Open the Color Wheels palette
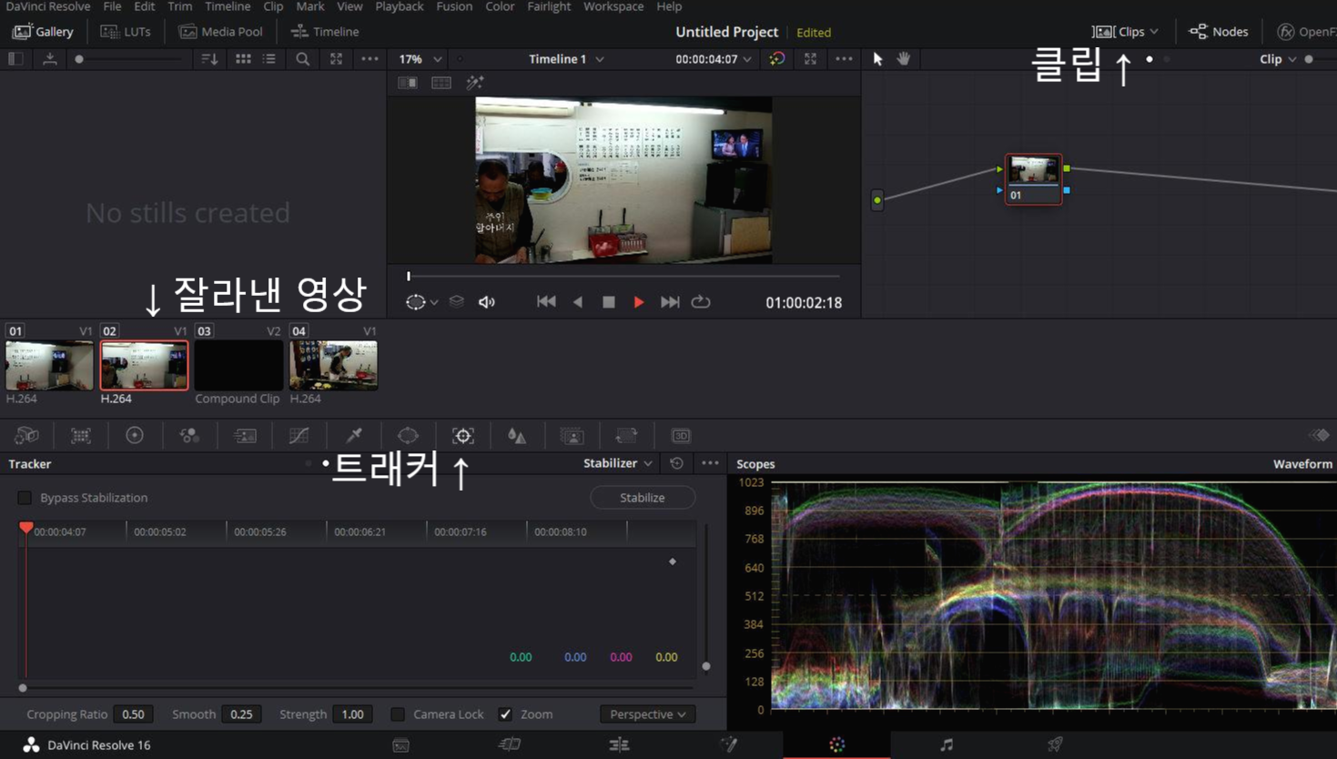Image resolution: width=1337 pixels, height=759 pixels. pos(135,435)
